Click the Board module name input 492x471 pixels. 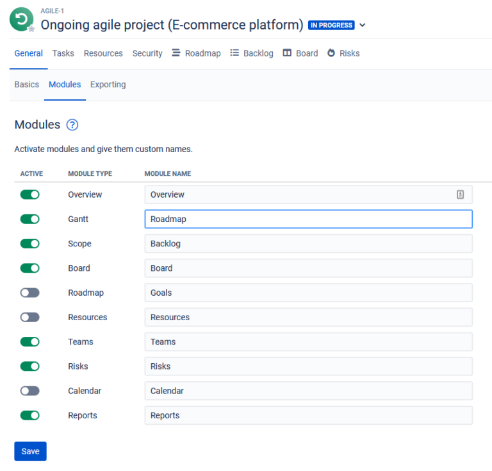(308, 268)
